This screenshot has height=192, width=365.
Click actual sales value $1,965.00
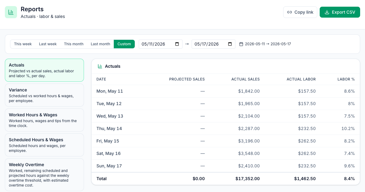[x=249, y=104]
